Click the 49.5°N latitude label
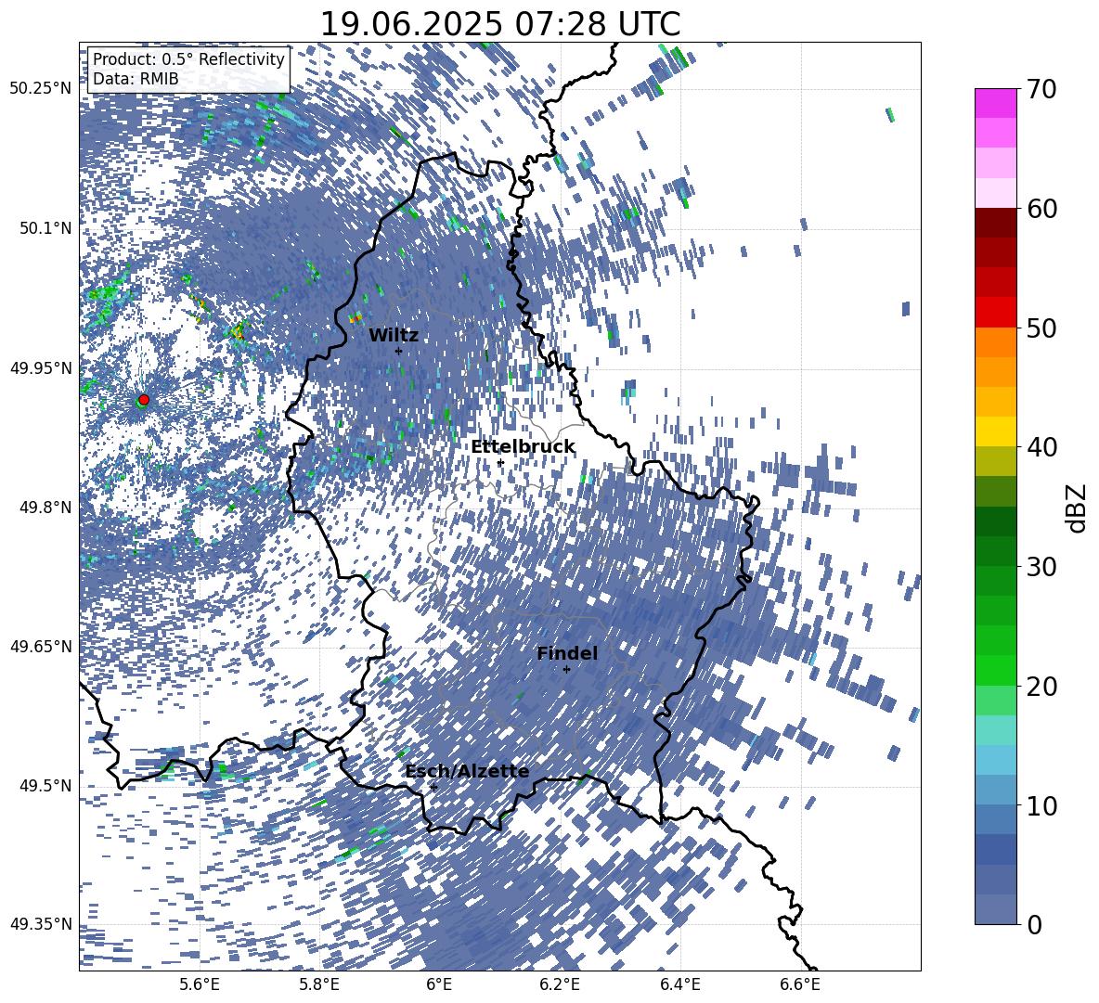 (45, 786)
